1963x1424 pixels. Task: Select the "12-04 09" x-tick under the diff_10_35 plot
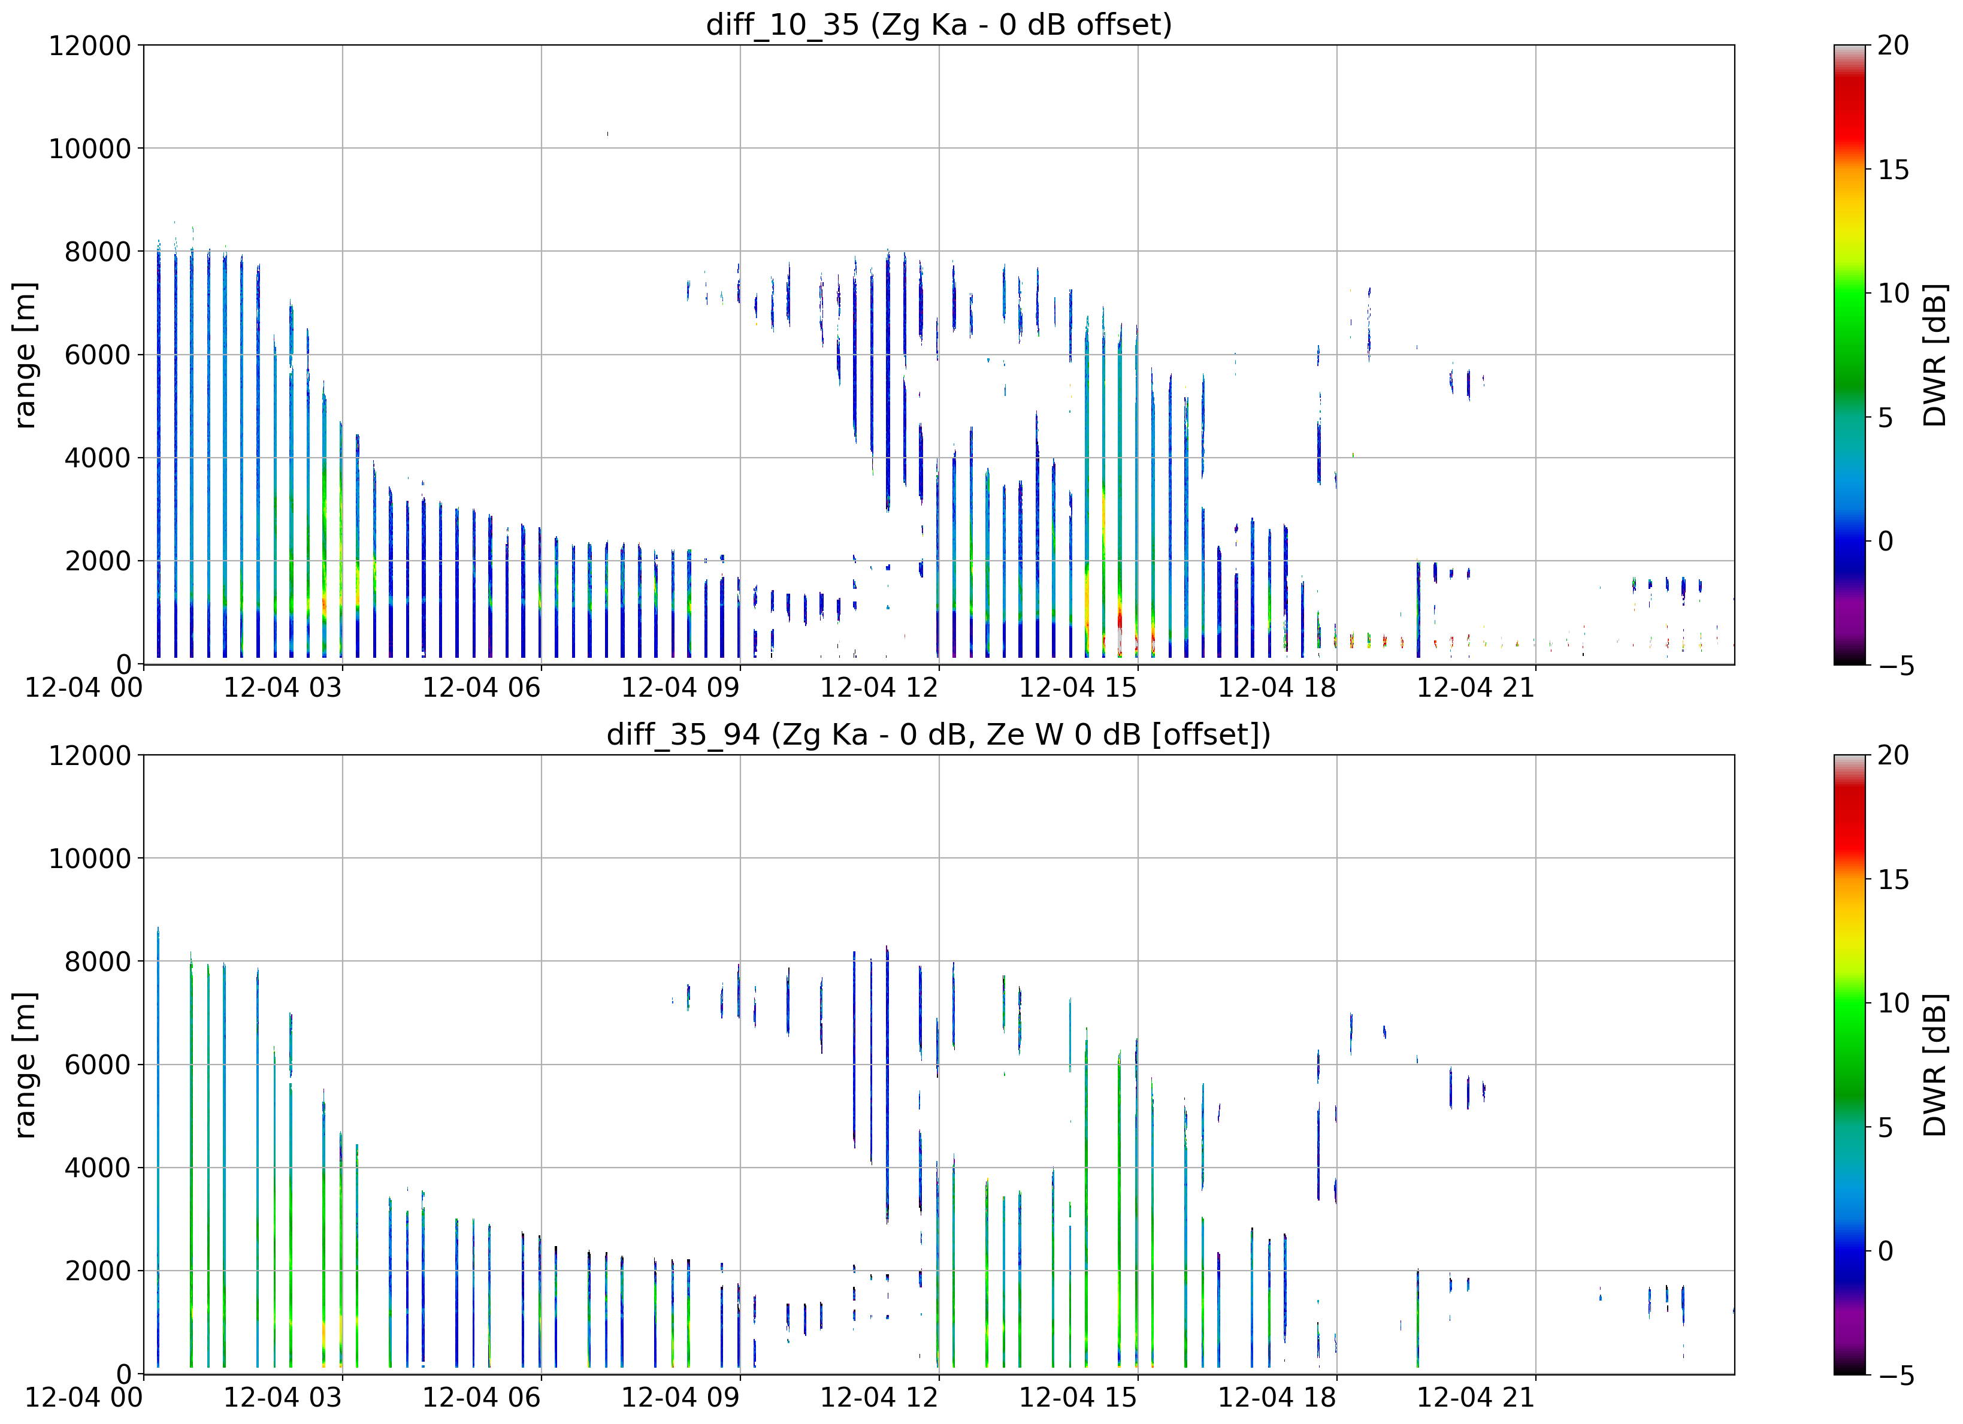coord(680,688)
